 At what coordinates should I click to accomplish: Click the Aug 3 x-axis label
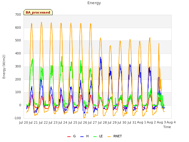click(161, 122)
